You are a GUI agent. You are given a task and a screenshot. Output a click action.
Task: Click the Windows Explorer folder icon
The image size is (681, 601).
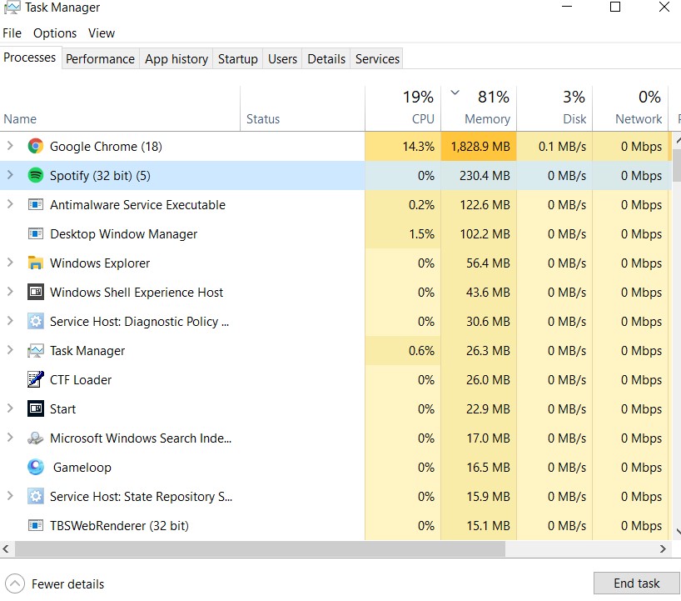[36, 263]
